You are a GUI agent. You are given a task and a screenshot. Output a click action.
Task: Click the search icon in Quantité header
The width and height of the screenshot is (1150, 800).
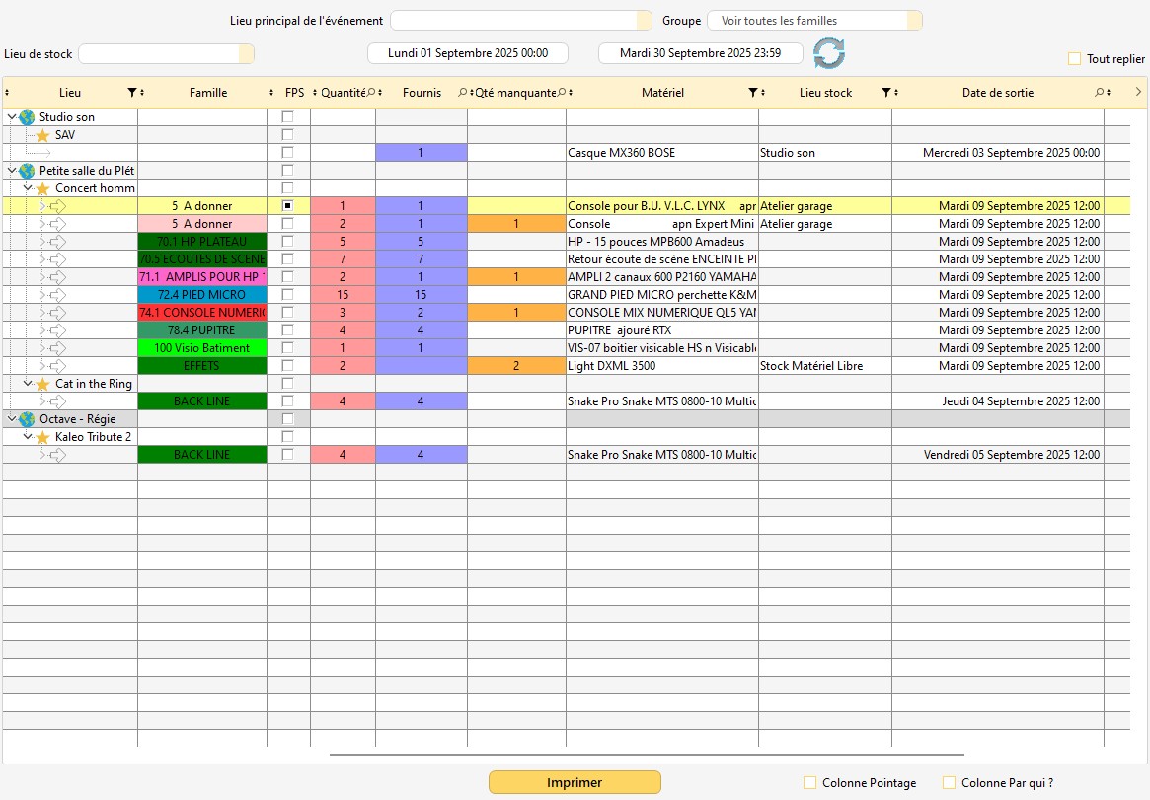pos(370,93)
